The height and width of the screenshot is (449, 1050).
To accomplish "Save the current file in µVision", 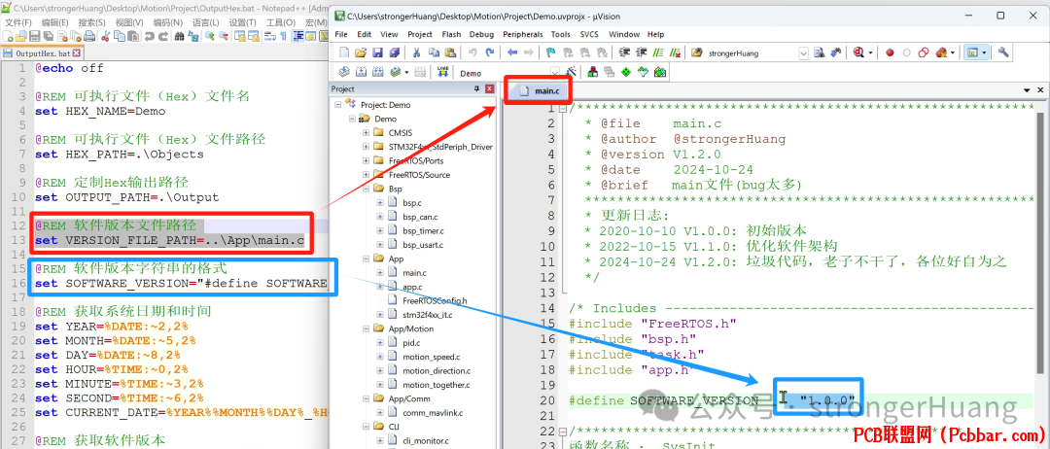I will click(x=377, y=52).
